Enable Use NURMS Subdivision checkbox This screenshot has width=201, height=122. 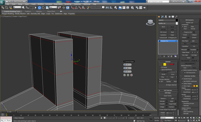click(182, 81)
